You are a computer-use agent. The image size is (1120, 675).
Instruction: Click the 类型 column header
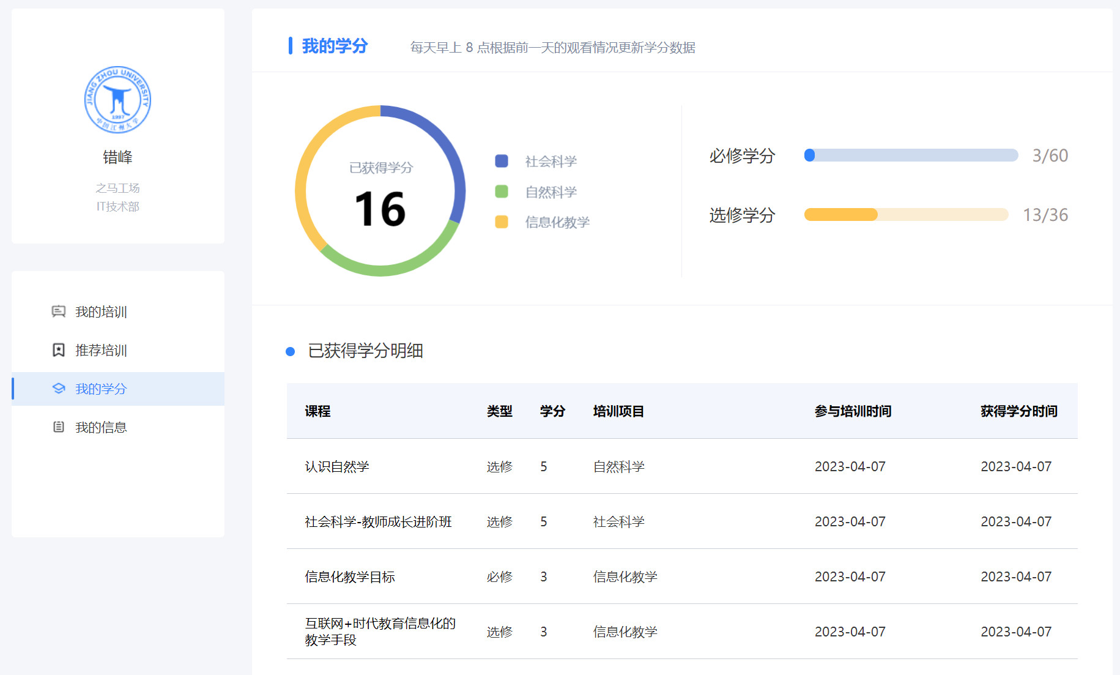(499, 411)
